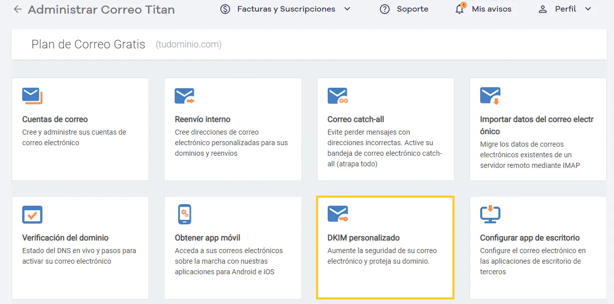Open the Obtener app móvil title link
The image size is (614, 304).
[x=208, y=238]
